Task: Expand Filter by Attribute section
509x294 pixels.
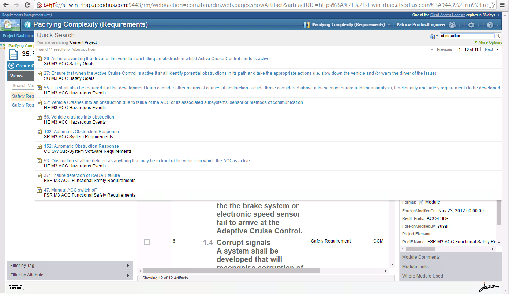Action: (x=70, y=275)
